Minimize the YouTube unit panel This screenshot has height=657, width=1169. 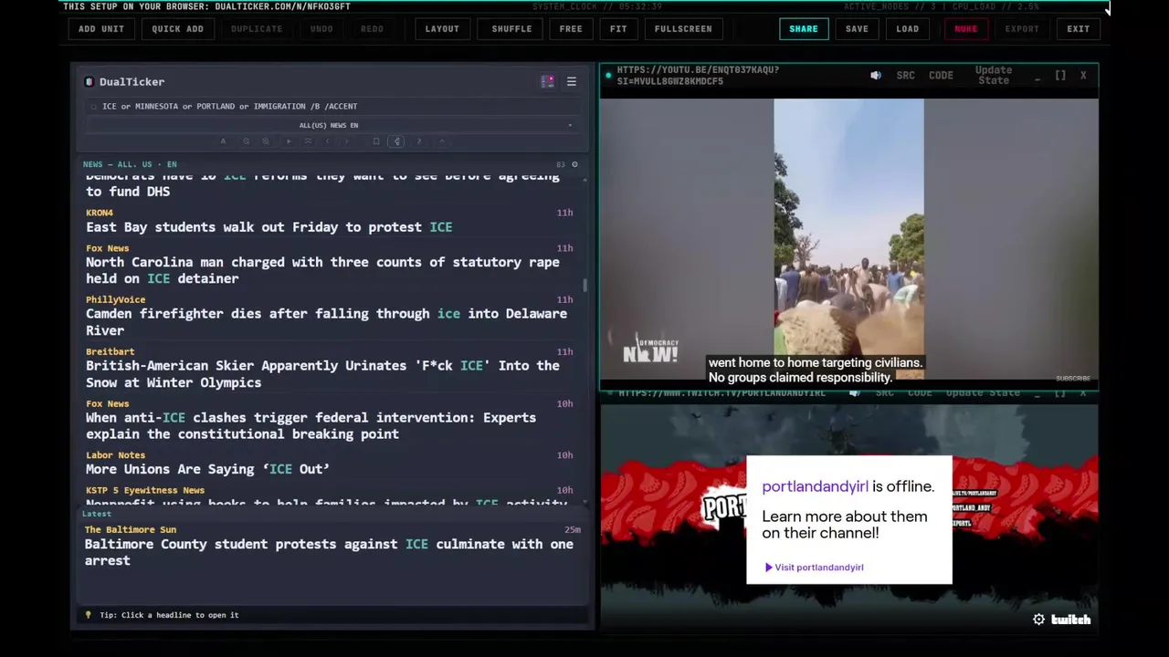(1037, 79)
